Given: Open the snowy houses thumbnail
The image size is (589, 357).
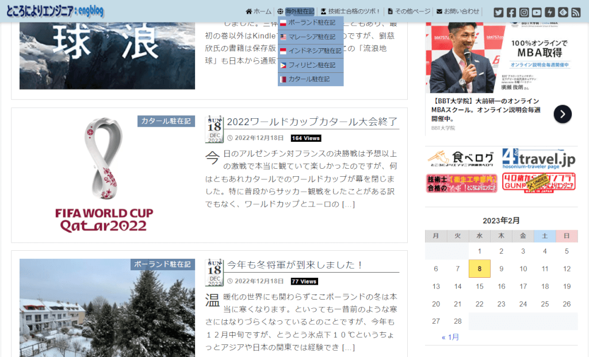Looking at the screenshot, I should (x=107, y=308).
